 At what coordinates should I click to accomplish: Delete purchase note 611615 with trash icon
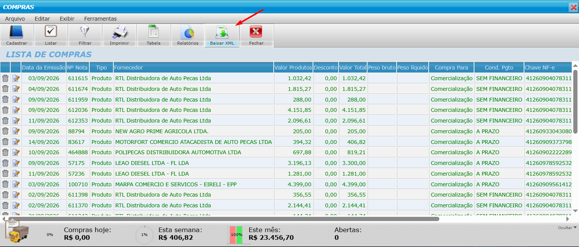point(5,78)
